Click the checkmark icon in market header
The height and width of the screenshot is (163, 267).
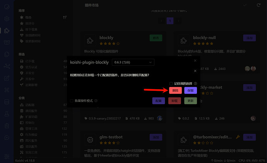point(245,5)
